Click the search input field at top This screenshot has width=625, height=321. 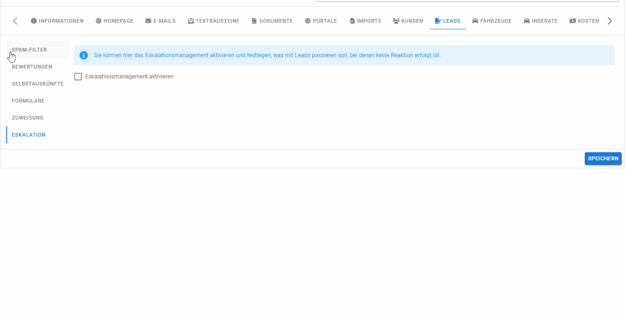pos(467,0)
